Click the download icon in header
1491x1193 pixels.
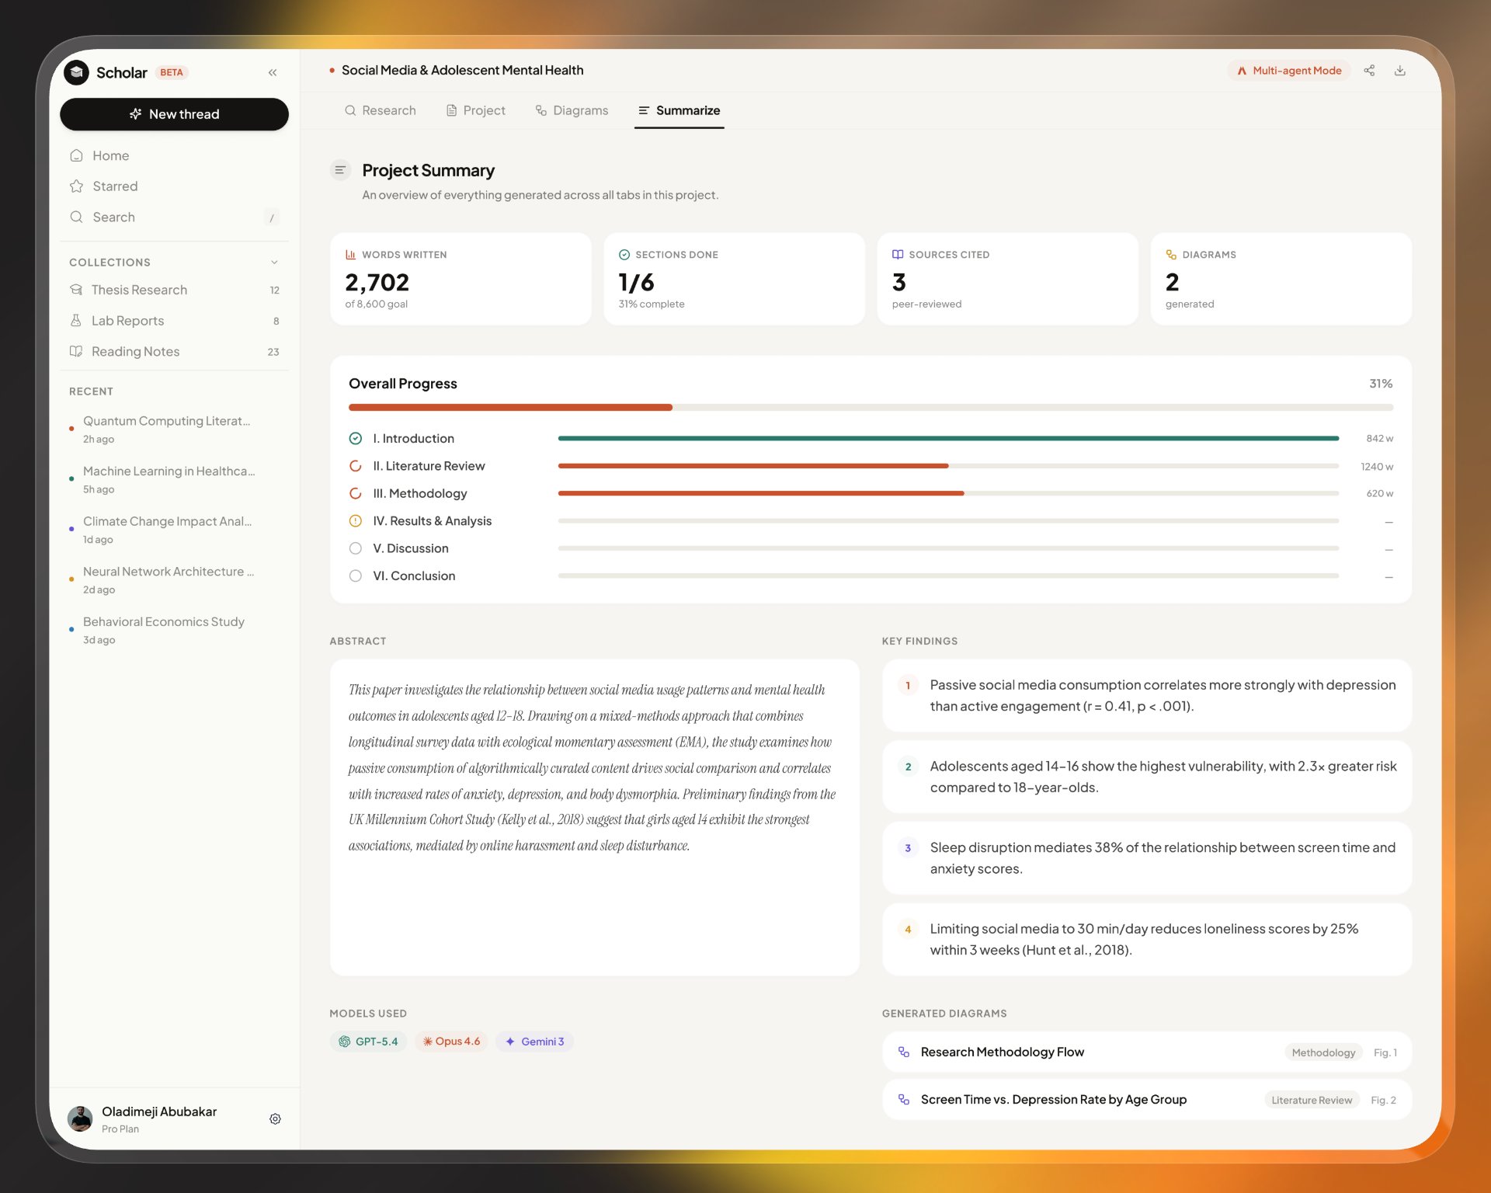click(1399, 71)
